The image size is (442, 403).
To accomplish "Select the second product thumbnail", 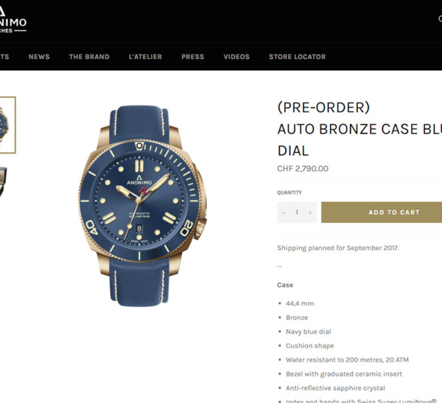I will coord(4,182).
